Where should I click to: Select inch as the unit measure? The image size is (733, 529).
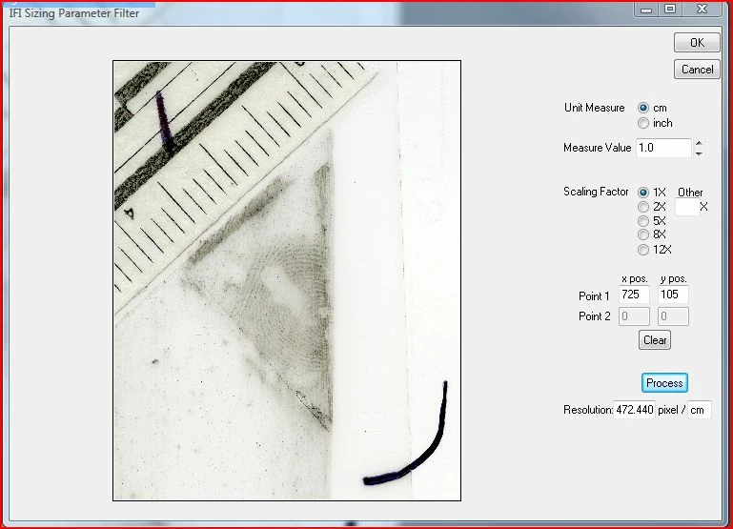pos(643,123)
